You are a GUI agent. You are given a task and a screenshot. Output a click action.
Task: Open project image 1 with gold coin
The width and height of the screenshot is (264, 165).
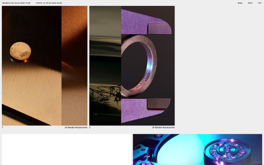[45, 66]
